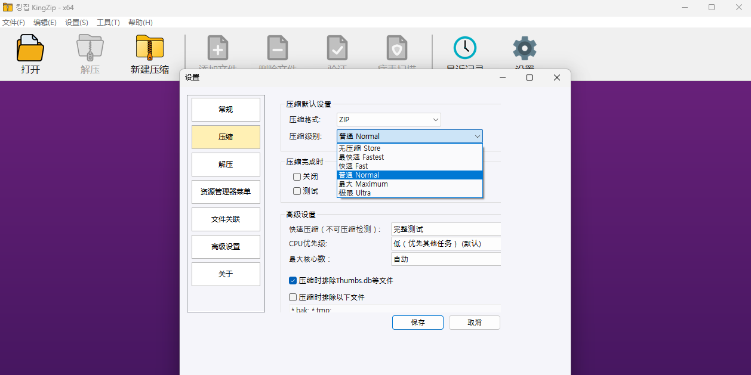Choose 极限 Ultra from compression list
Screen dimensions: 751x375
410,193
